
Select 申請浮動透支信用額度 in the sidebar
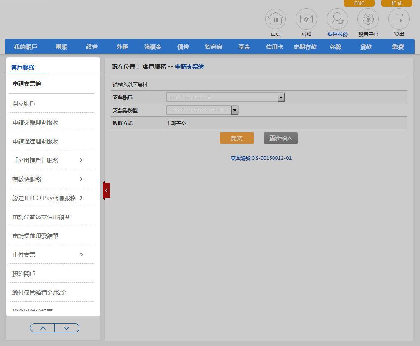[x=41, y=217]
